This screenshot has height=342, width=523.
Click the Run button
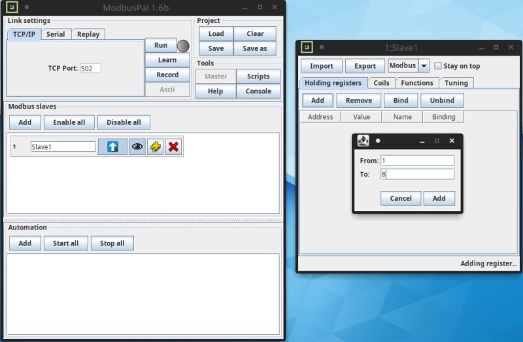click(x=161, y=45)
